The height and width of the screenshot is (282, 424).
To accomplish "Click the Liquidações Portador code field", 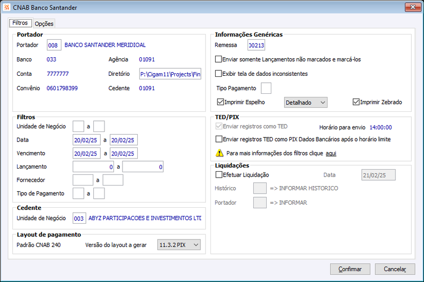I will pos(260,202).
